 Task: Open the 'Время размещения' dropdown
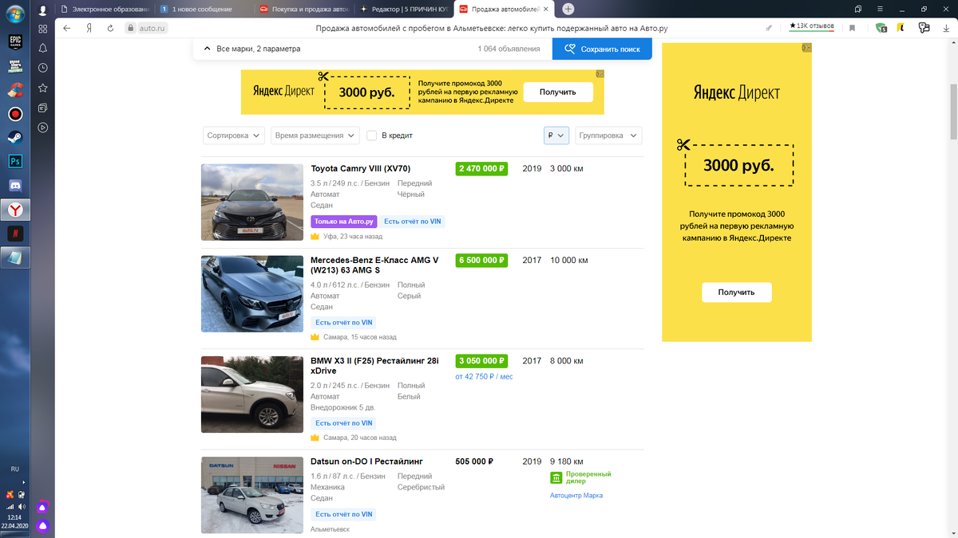(x=315, y=135)
